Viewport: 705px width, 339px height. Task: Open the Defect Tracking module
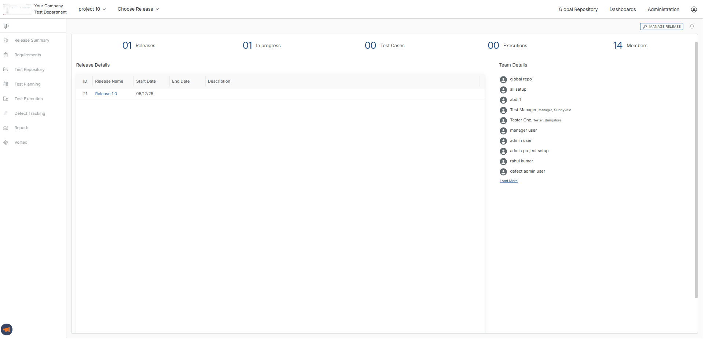[29, 113]
